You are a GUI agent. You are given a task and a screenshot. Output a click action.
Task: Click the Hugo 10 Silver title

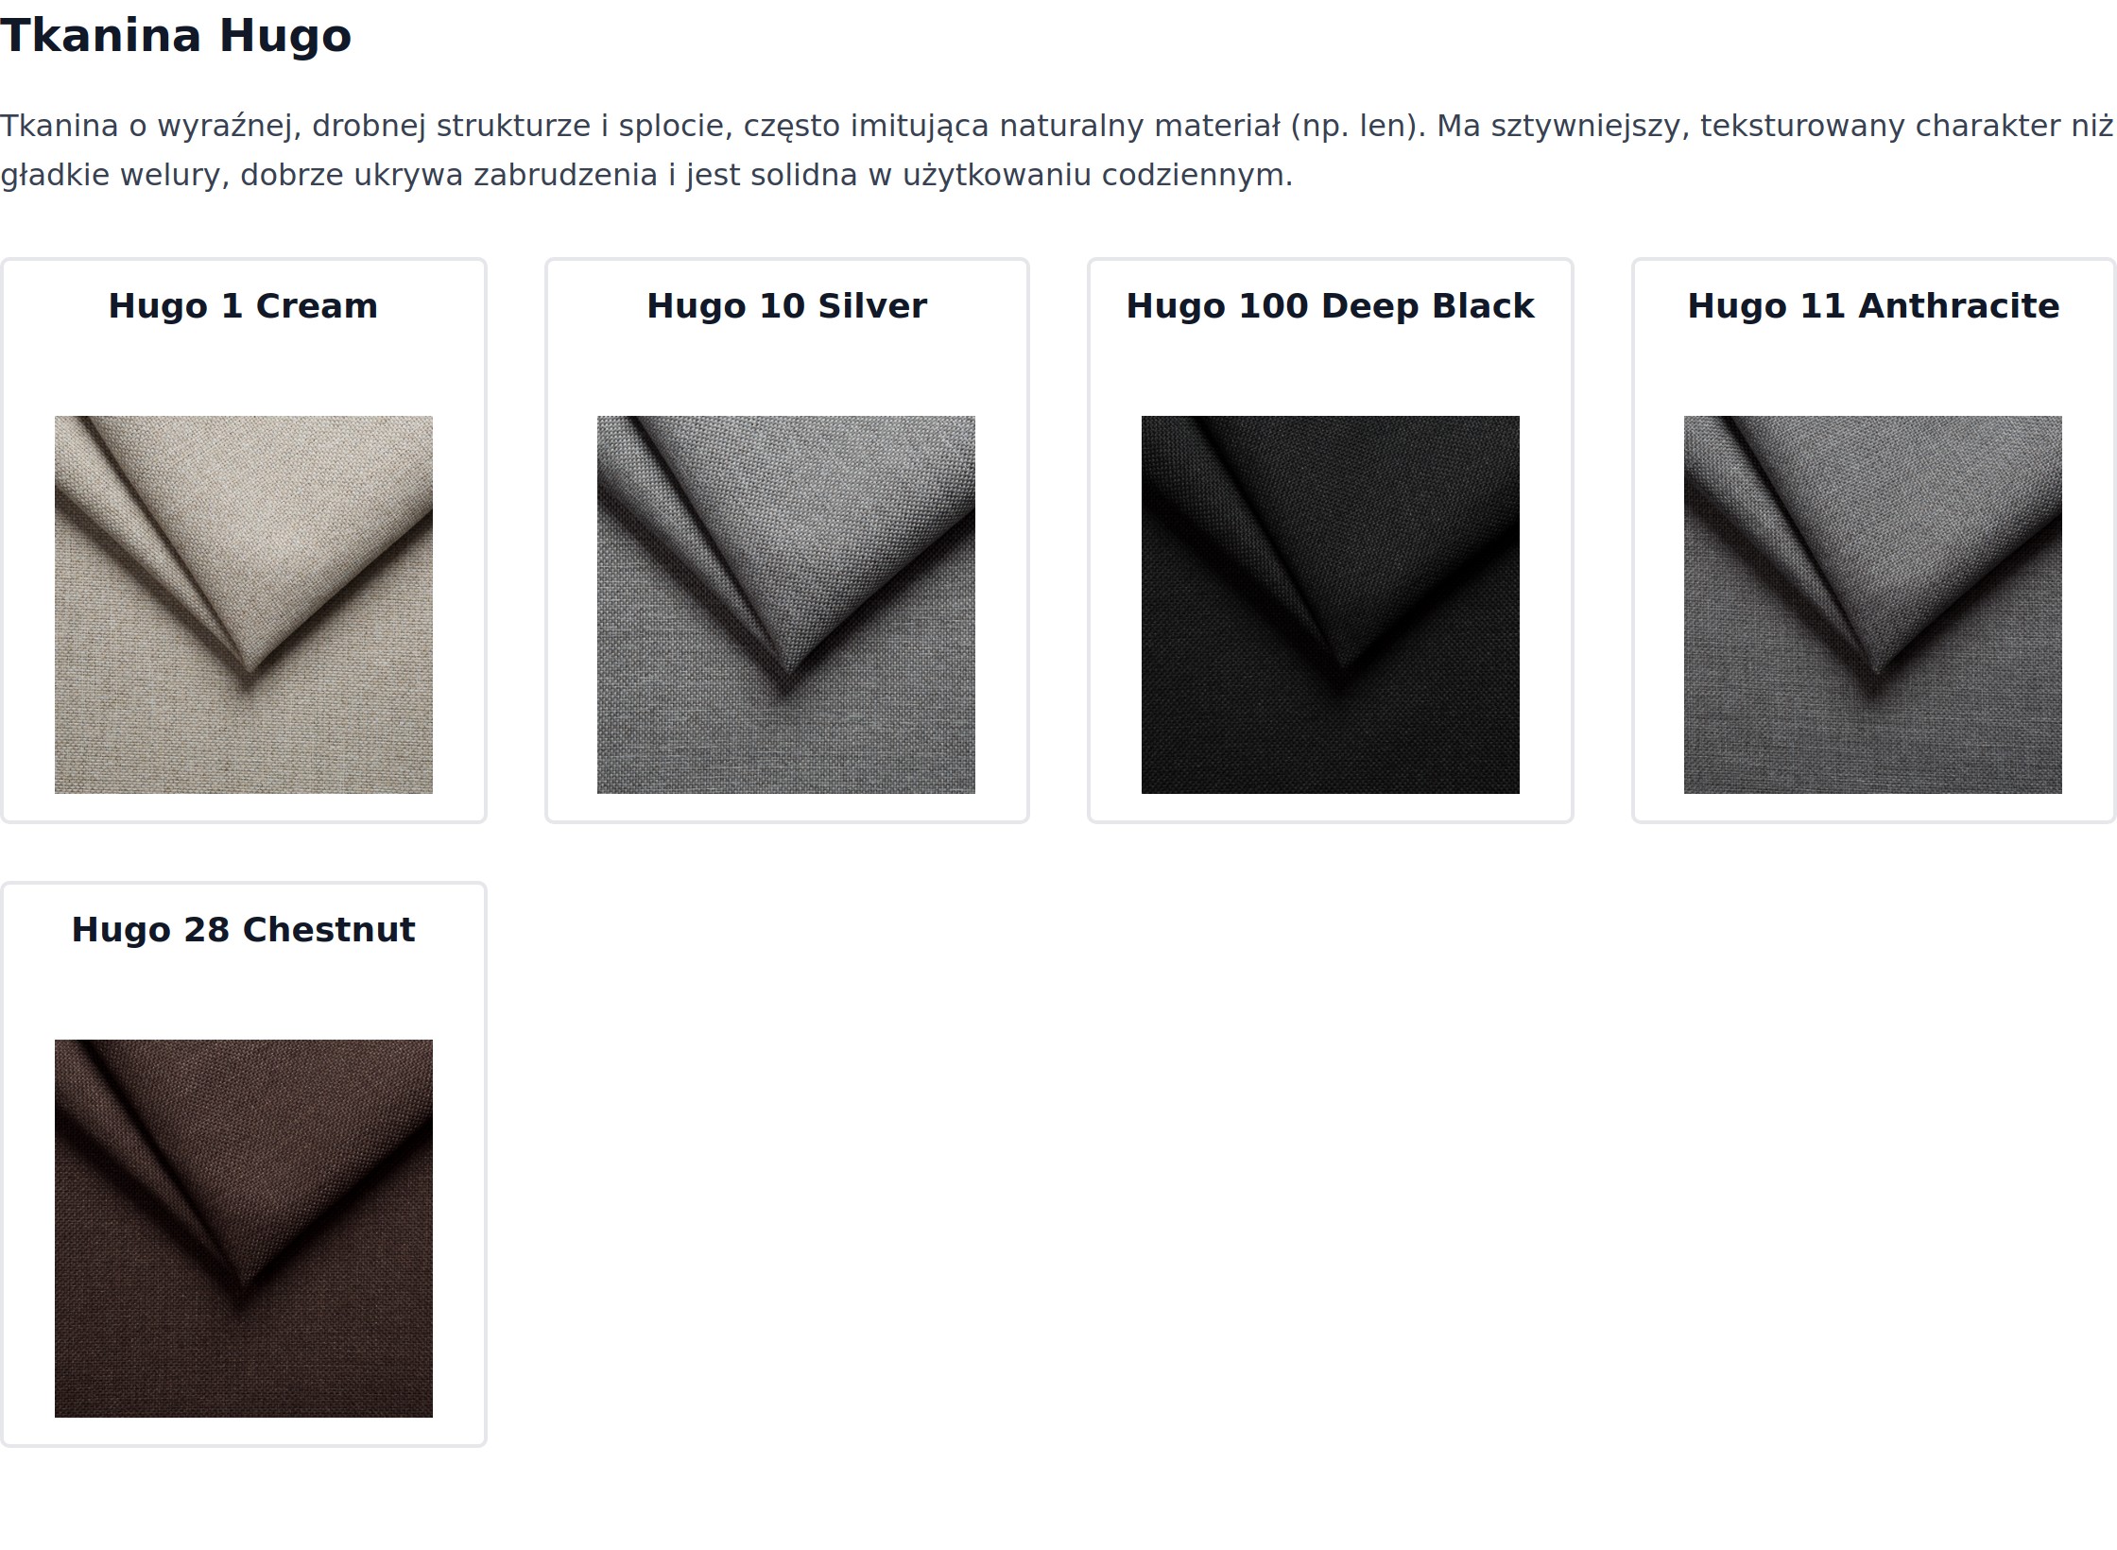[x=786, y=306]
